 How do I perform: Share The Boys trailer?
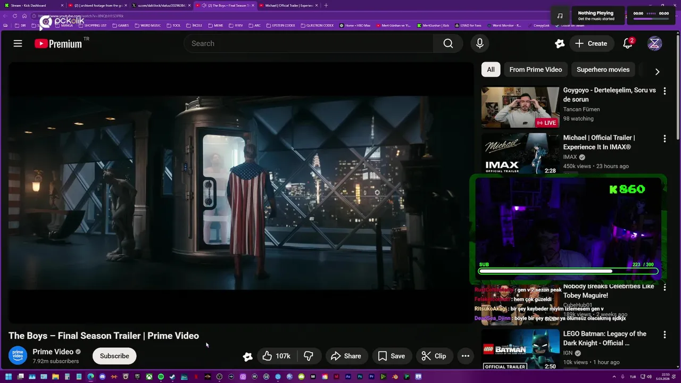click(x=346, y=356)
